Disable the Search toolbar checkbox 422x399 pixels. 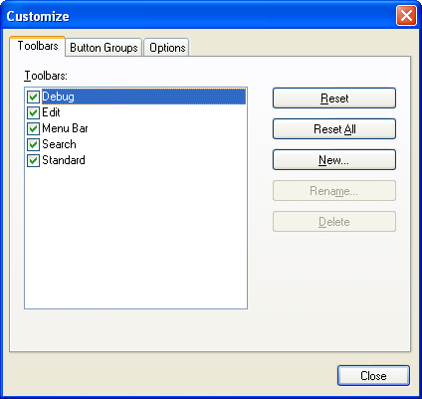[33, 144]
